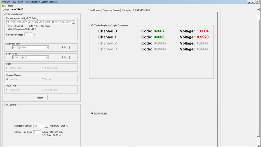Maximize the evaluation software window
The image size is (261, 147).
(253, 2)
